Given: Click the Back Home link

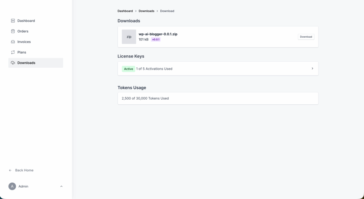Looking at the screenshot, I should click(x=21, y=170).
